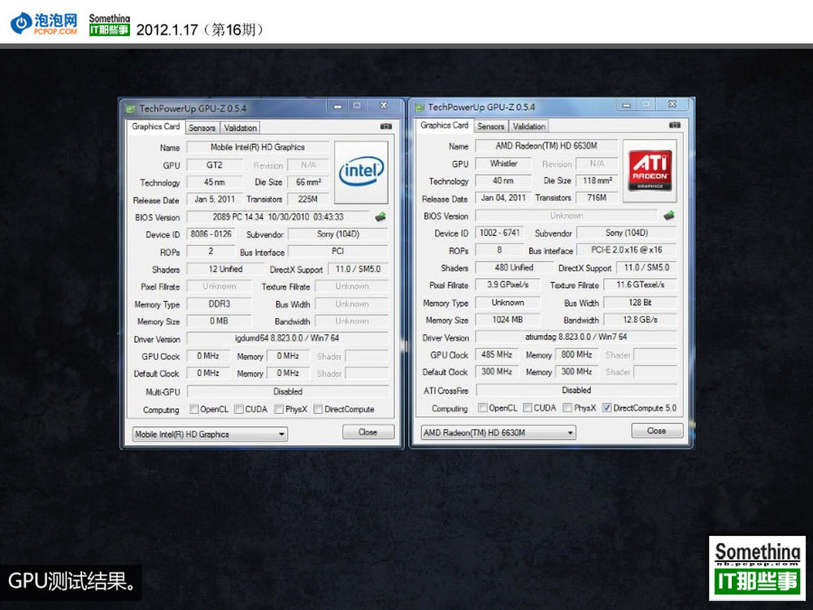Click the "118 mm²" die size value
813x610 pixels.
pos(598,181)
